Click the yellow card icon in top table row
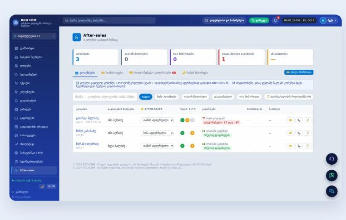Screen dimensions: 346x220 (x=291, y=120)
